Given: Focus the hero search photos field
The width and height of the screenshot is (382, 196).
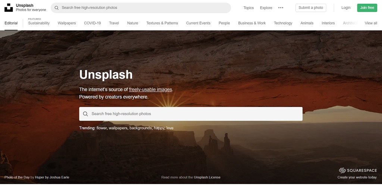Looking at the screenshot, I should coord(191,114).
